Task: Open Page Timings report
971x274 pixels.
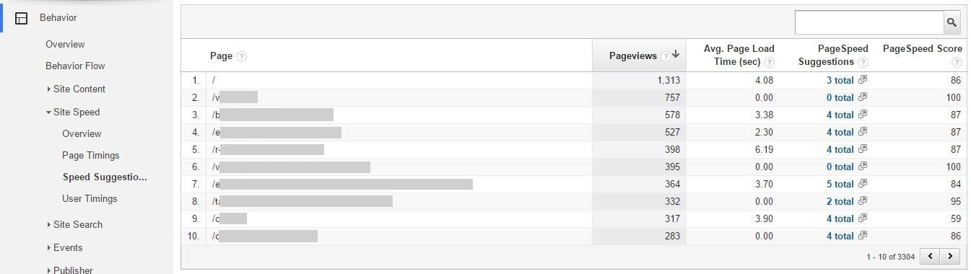Action: pyautogui.click(x=91, y=155)
